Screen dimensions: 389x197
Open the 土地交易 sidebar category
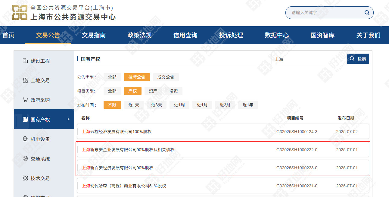[x=44, y=80]
